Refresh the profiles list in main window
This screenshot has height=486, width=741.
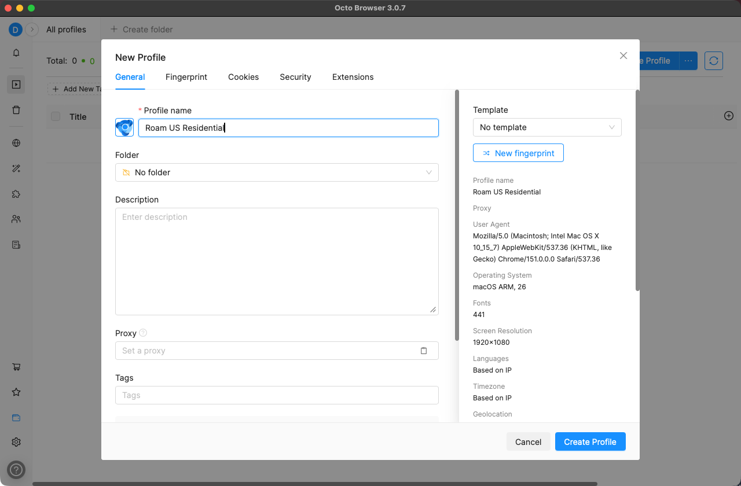714,61
